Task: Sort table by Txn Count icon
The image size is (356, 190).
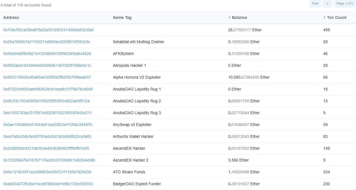Action: pyautogui.click(x=324, y=17)
